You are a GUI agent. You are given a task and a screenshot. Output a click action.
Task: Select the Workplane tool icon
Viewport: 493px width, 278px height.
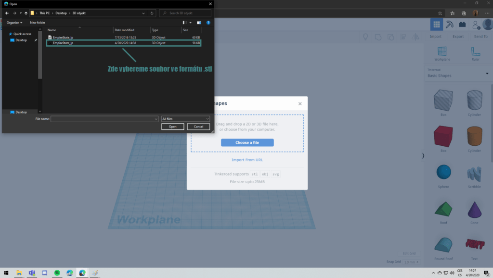point(442,51)
